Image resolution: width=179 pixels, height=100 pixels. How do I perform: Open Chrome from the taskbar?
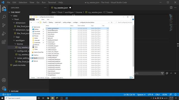point(48,98)
